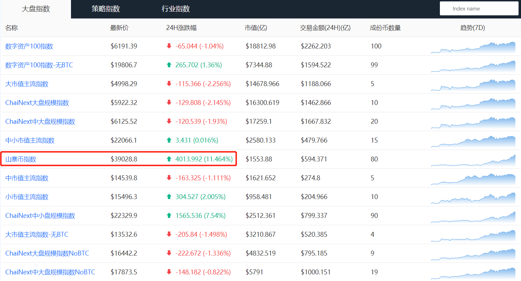Click the 交易金额(24H)(亿) column header

point(325,28)
